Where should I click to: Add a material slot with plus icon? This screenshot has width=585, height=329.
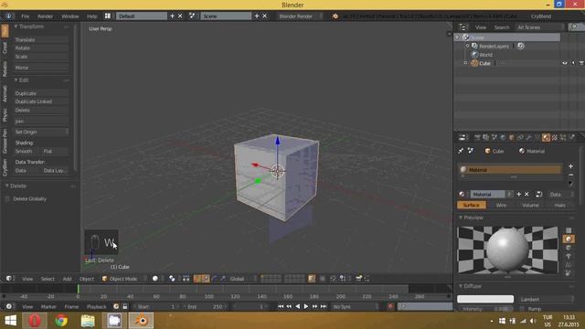tap(570, 166)
